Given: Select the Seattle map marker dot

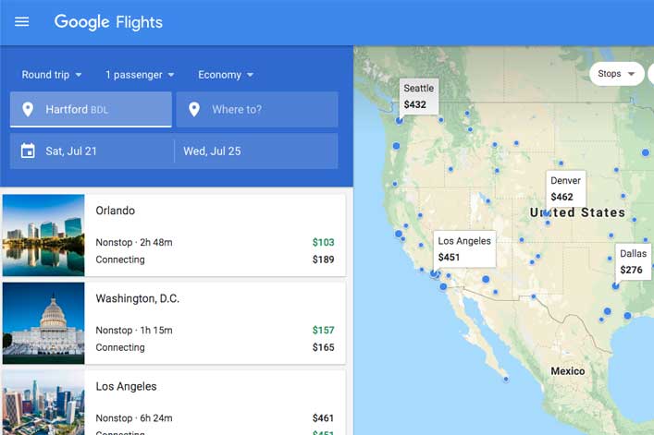Looking at the screenshot, I should point(400,121).
